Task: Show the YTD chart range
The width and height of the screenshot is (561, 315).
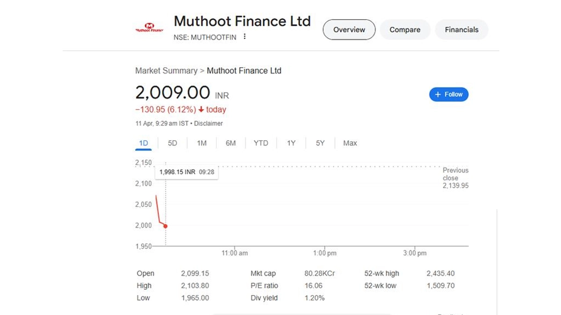Action: point(261,143)
